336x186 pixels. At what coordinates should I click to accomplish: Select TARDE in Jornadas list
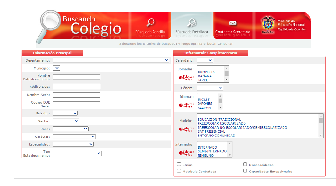point(203,80)
